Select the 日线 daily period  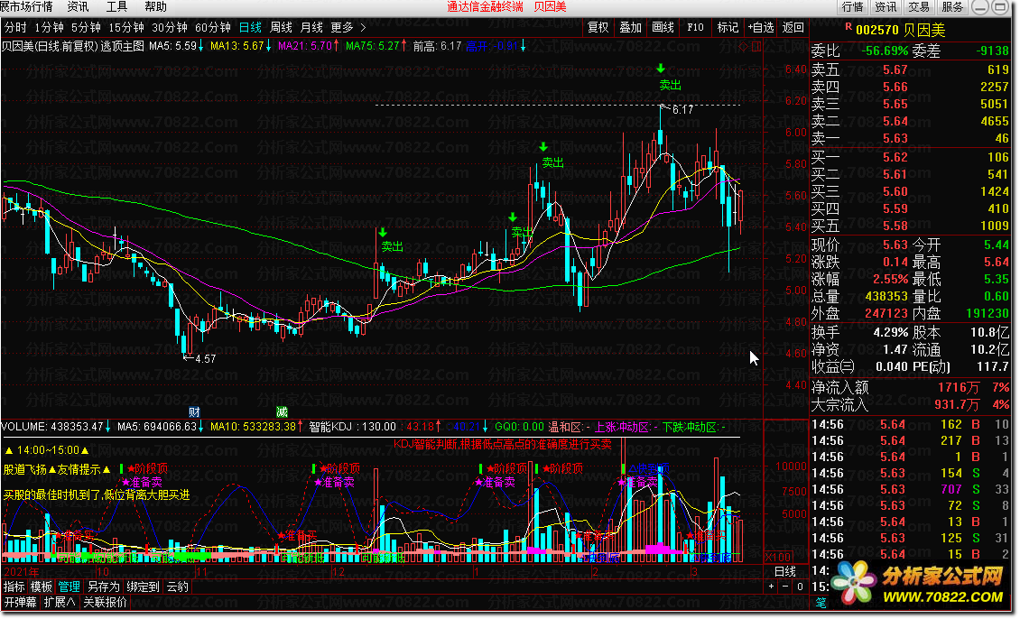[250, 28]
